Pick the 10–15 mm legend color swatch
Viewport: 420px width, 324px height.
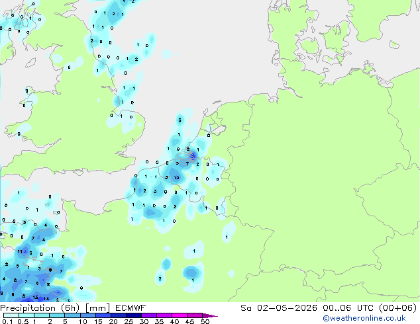[x=87, y=315]
